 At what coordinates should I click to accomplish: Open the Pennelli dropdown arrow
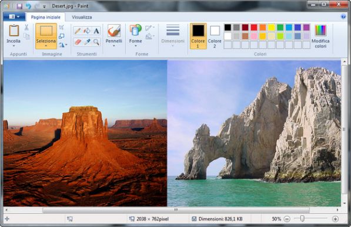click(114, 46)
